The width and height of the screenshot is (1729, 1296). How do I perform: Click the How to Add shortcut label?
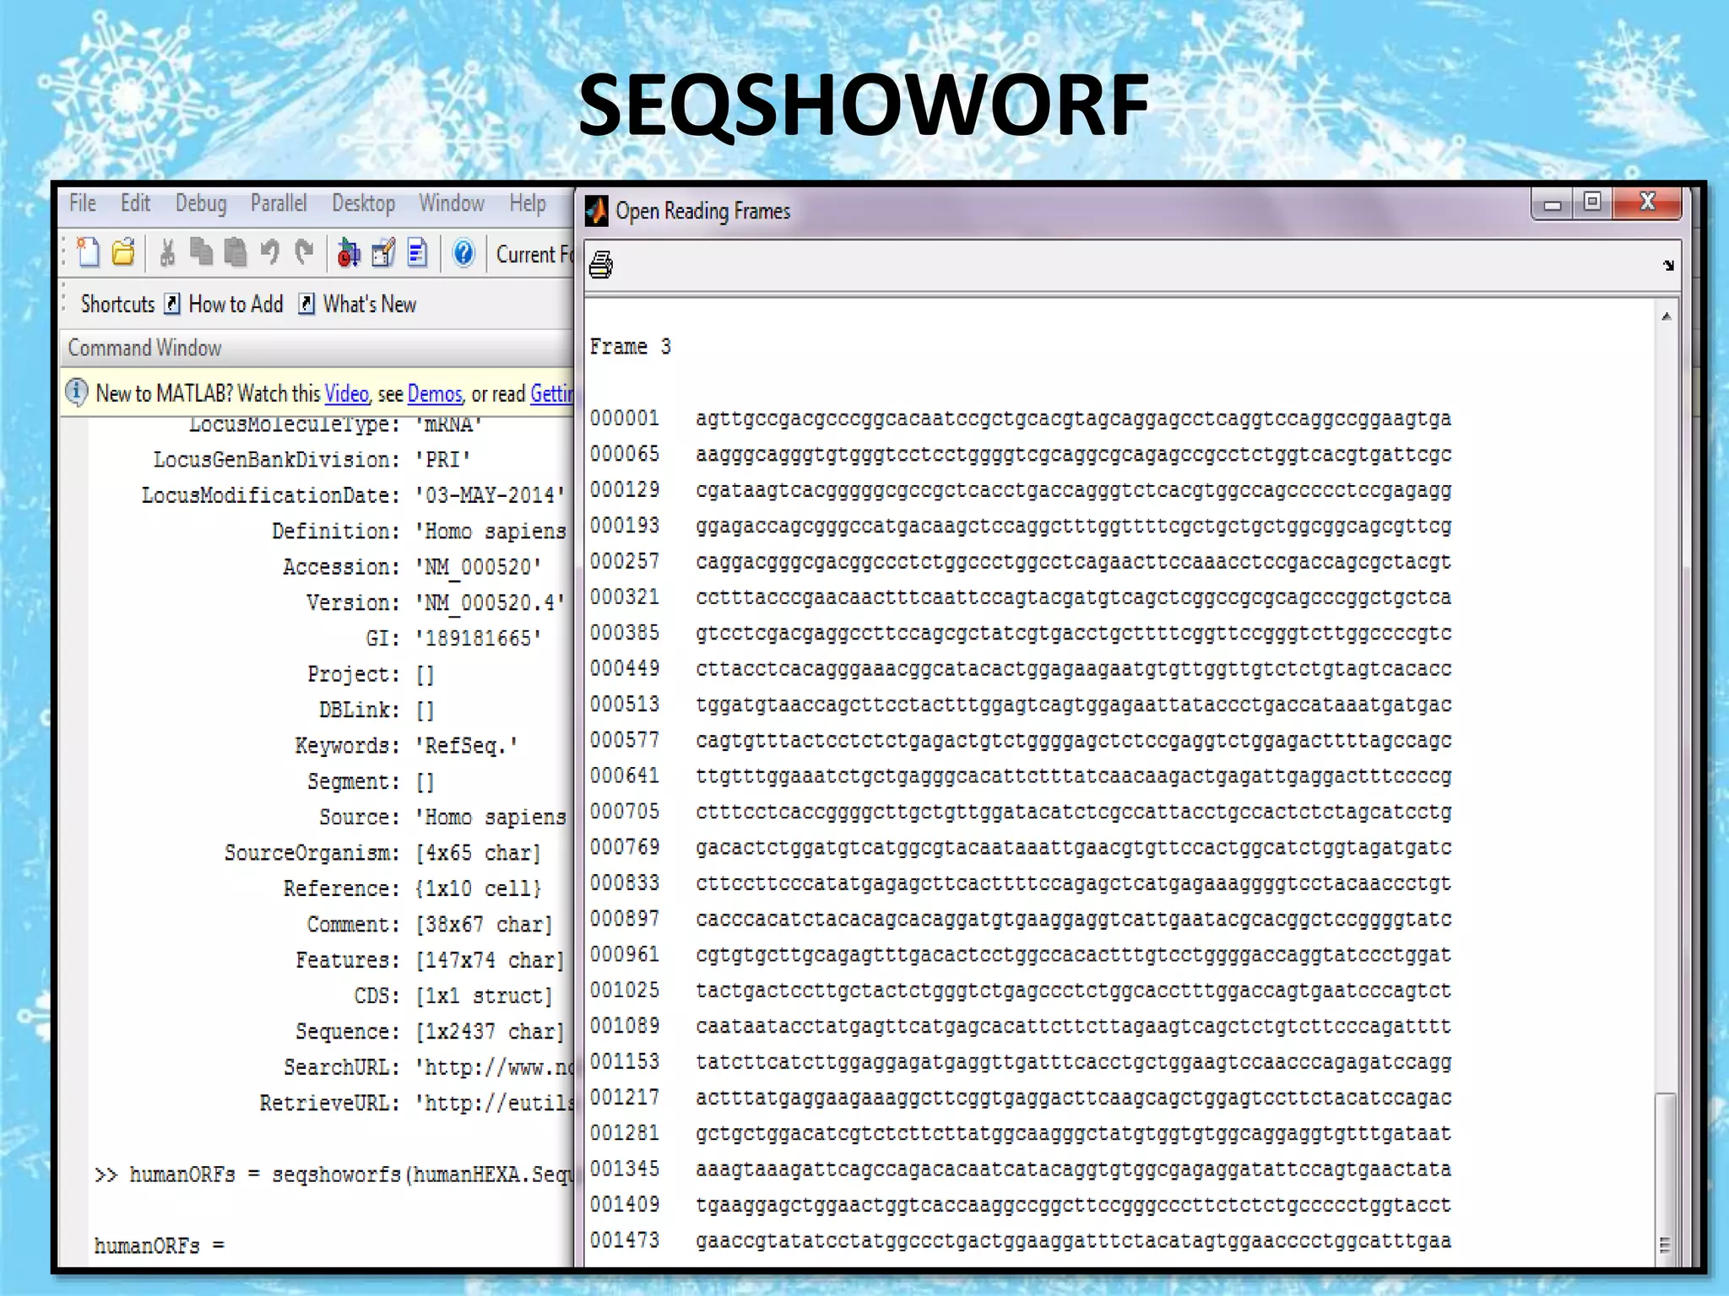point(236,304)
